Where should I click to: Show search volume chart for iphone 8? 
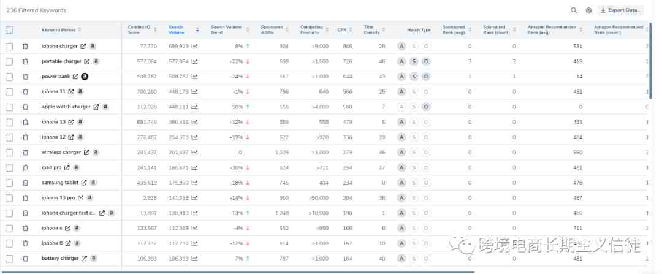194,243
